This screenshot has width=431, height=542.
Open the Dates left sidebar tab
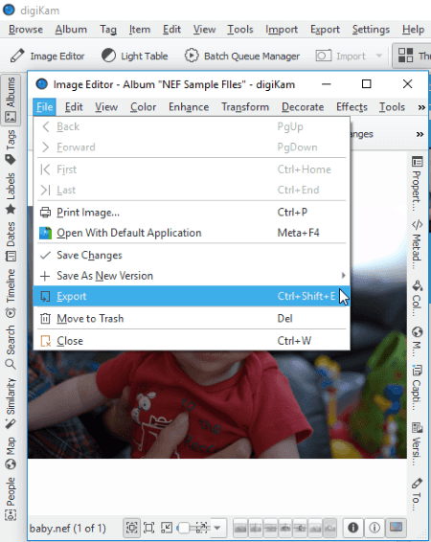(11, 241)
